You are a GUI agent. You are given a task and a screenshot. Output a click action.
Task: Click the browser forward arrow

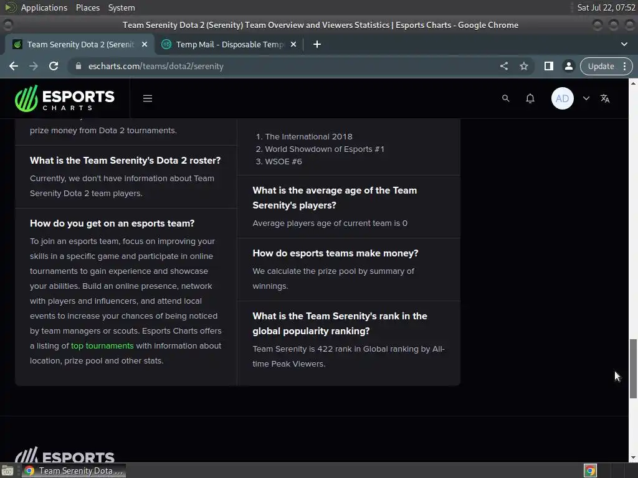tap(34, 66)
